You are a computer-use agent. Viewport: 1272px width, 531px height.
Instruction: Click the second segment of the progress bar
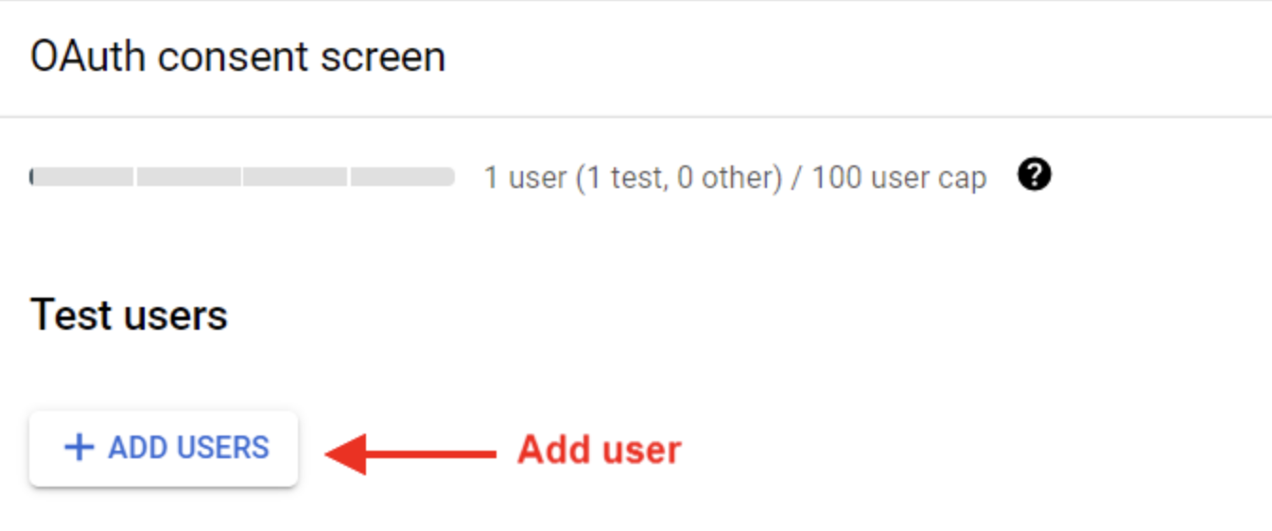[188, 177]
